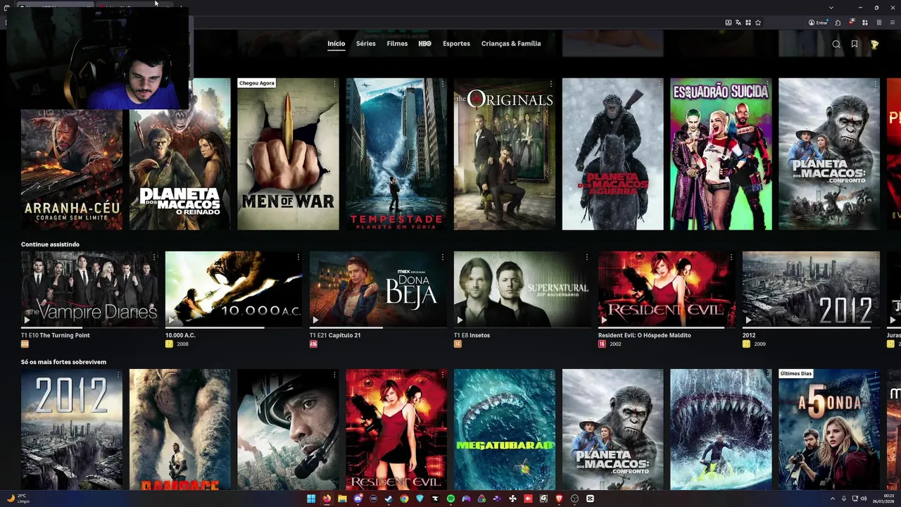Open three-dot menu on Men of War poster
901x507 pixels.
point(334,84)
